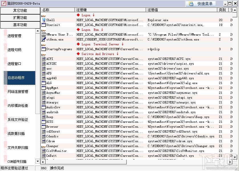Select 内核模块检查 in the sidebar
Image resolution: width=239 pixels, height=171 pixels.
coord(18,105)
